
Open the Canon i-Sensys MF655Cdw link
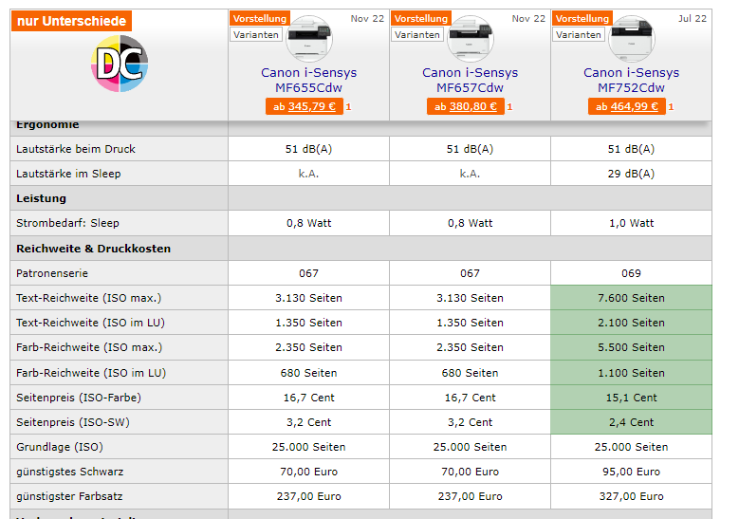pyautogui.click(x=308, y=80)
